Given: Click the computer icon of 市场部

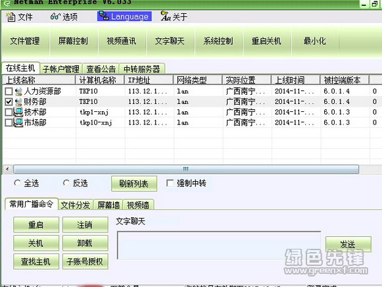Looking at the screenshot, I should (18, 122).
